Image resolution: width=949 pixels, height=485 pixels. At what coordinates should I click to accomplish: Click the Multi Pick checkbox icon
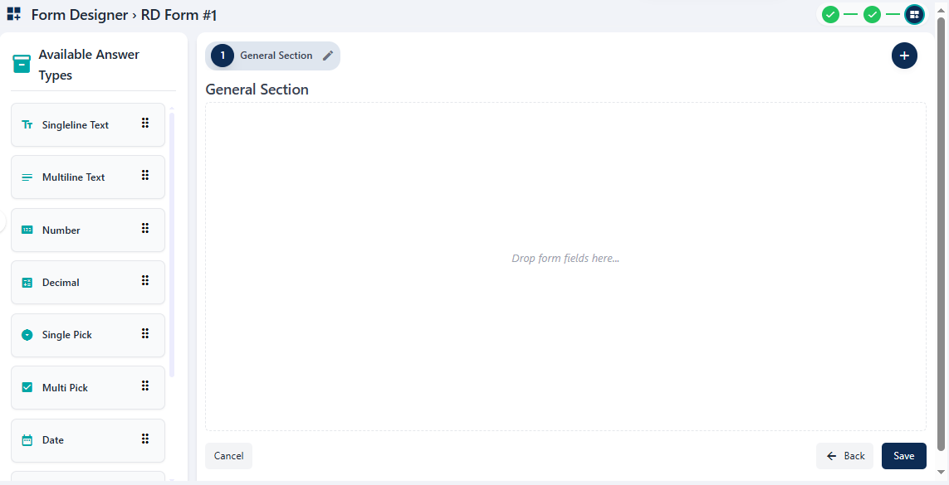click(27, 388)
